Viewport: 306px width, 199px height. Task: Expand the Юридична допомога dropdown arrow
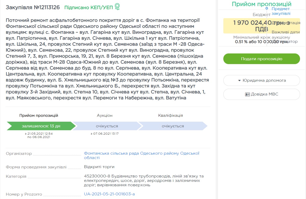click(x=239, y=80)
